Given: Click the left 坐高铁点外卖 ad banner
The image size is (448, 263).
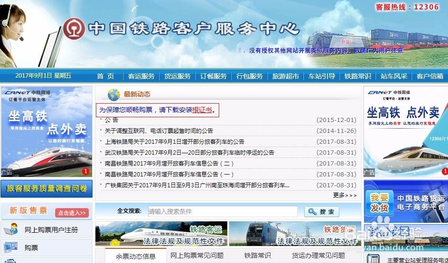Looking at the screenshot, I should click(47, 131).
